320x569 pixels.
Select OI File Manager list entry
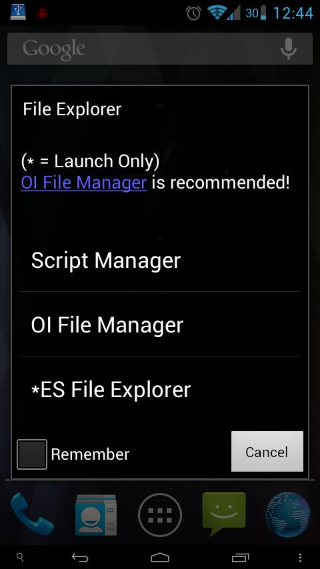[160, 324]
